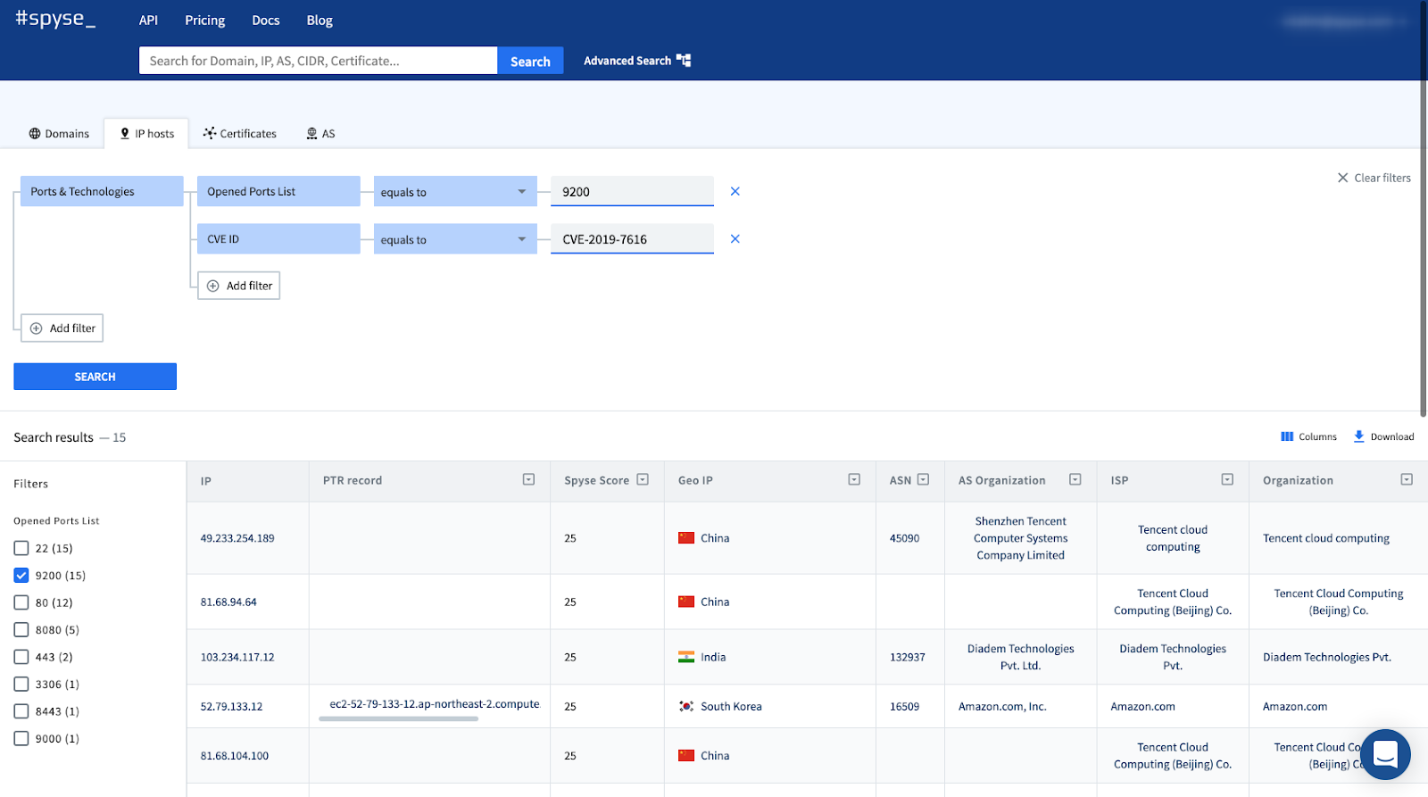Click the Spyse logo
The height and width of the screenshot is (797, 1428).
tap(55, 19)
